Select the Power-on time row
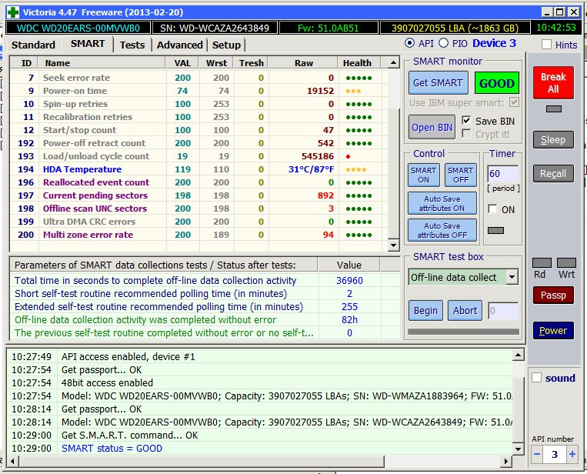Image resolution: width=587 pixels, height=474 pixels. (198, 91)
